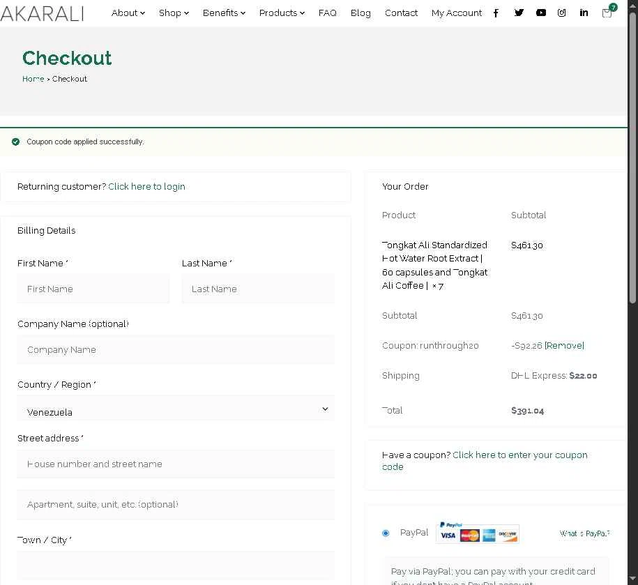The image size is (638, 585).
Task: Click the total amount $391.04
Action: (x=527, y=411)
